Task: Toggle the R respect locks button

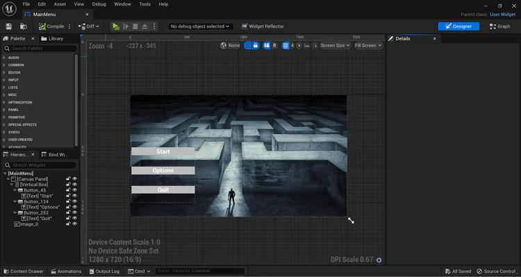Action: click(274, 46)
